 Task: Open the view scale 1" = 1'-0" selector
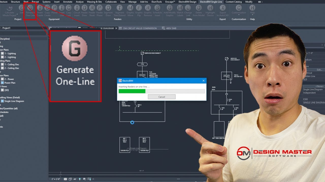(x=56, y=179)
